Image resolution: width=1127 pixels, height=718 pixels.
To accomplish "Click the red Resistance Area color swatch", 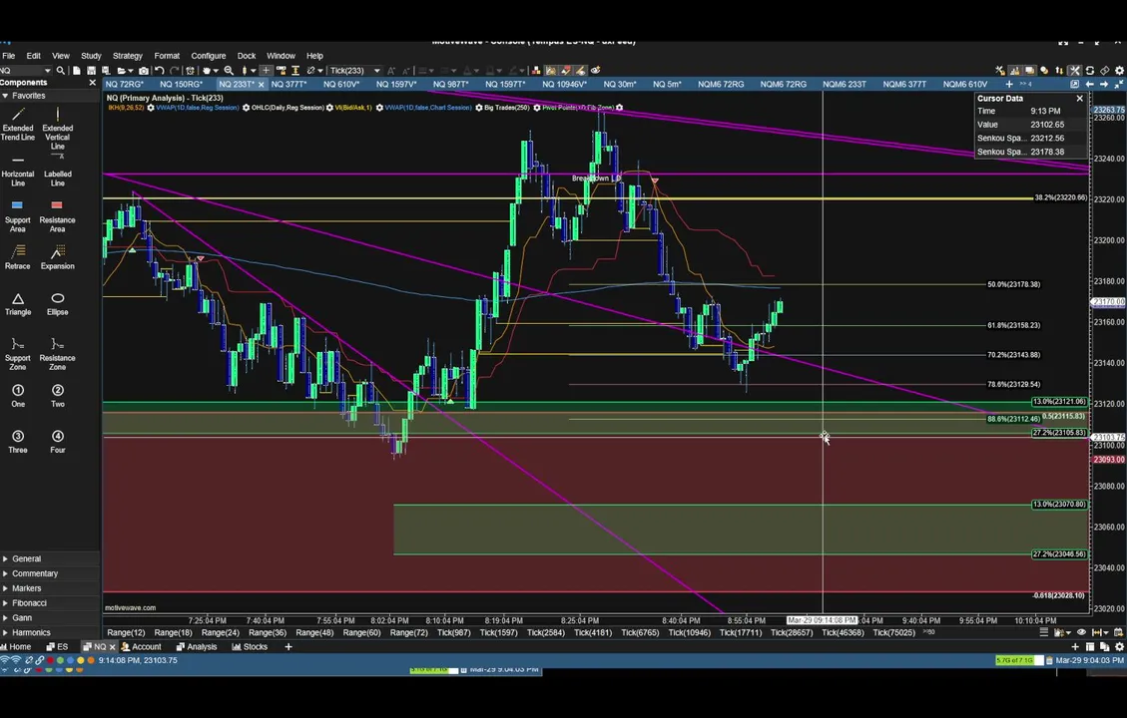I will tap(58, 205).
